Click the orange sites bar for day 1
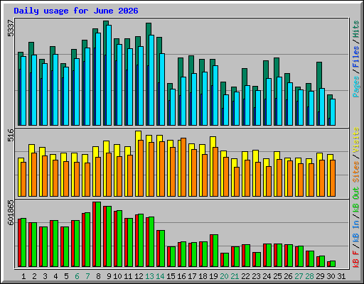 point(23,179)
